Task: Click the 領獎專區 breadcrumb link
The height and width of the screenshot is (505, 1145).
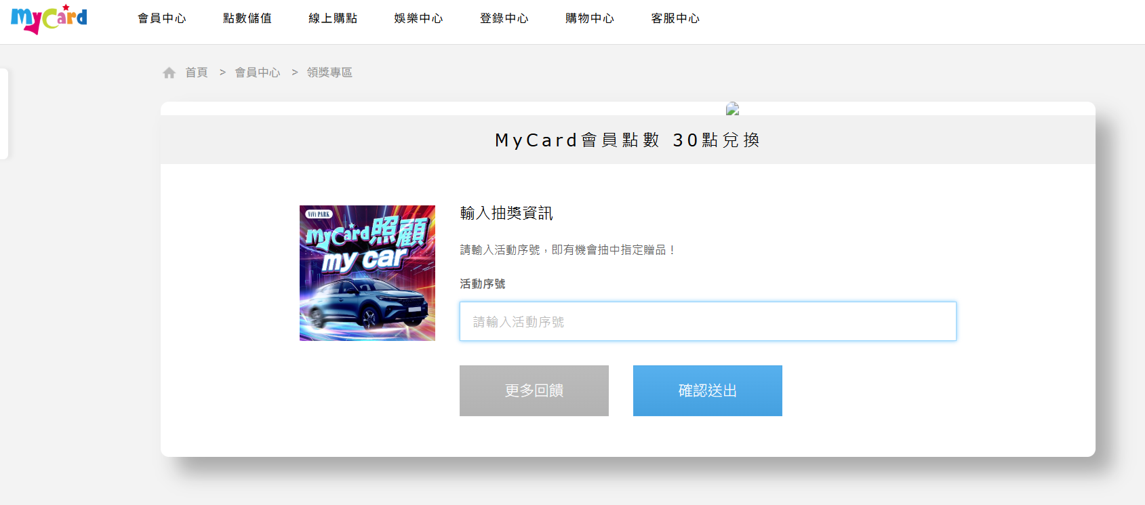Action: tap(329, 73)
